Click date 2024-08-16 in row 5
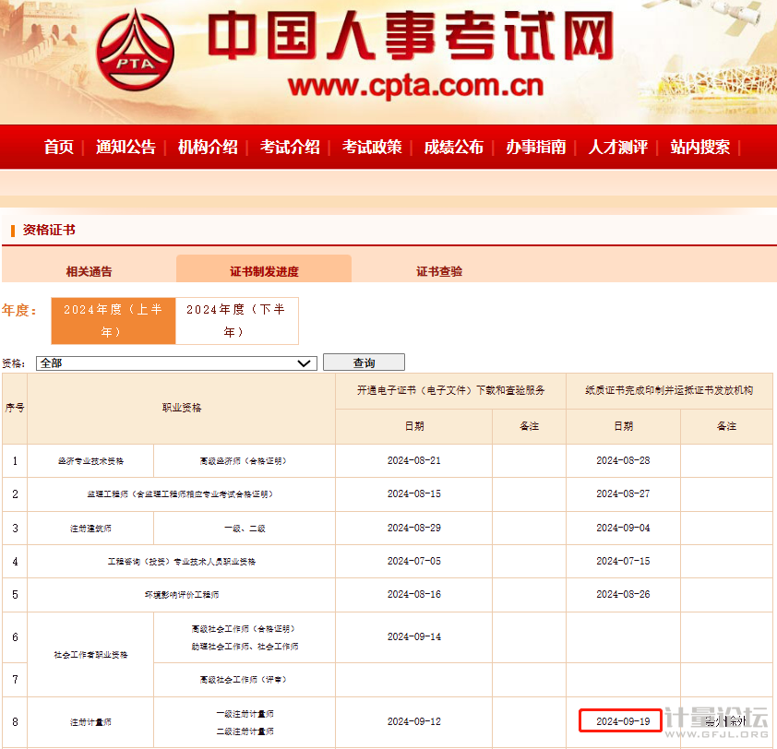The width and height of the screenshot is (777, 749). point(413,594)
